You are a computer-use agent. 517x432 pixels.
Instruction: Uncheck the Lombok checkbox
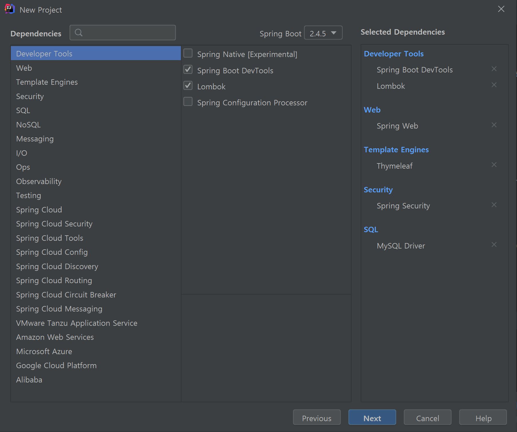(x=188, y=85)
